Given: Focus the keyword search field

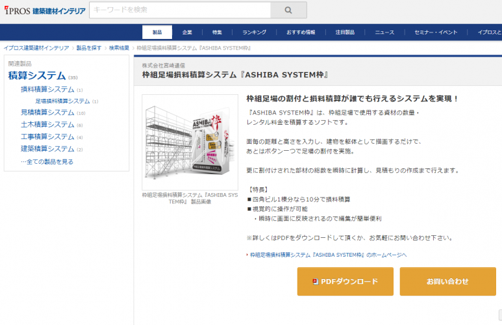Looking at the screenshot, I should [181, 10].
